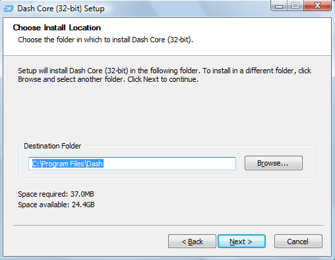The image size is (335, 260).
Task: Click blank space inside the destination path field
Action: (x=169, y=164)
